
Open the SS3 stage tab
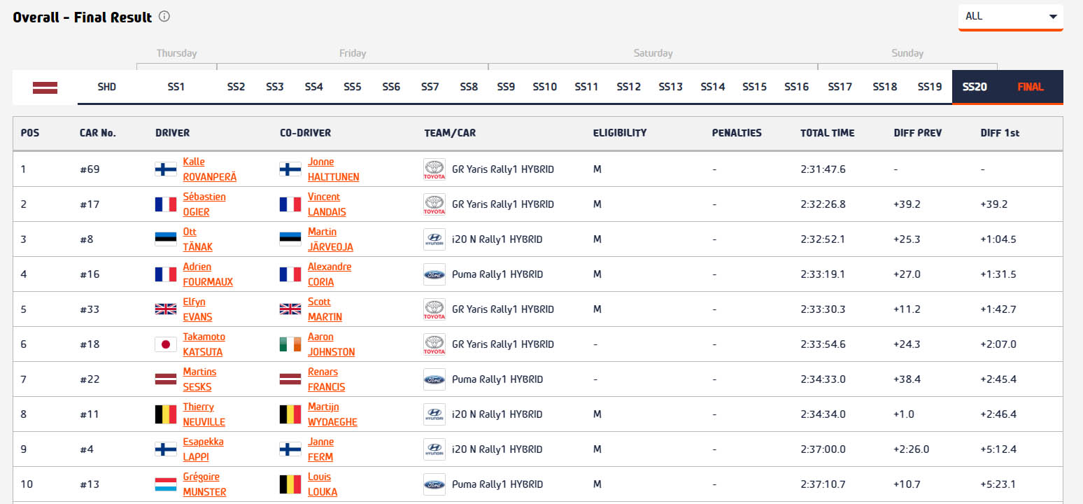[x=275, y=87]
